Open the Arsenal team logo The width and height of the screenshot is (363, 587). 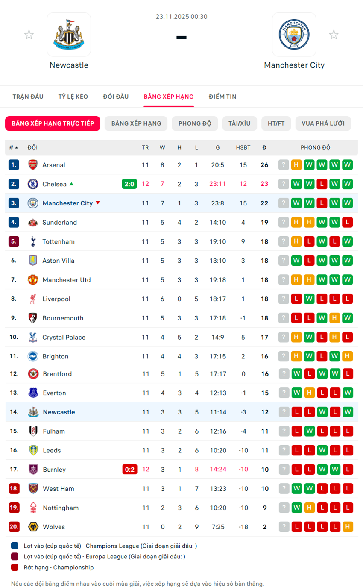pyautogui.click(x=33, y=165)
